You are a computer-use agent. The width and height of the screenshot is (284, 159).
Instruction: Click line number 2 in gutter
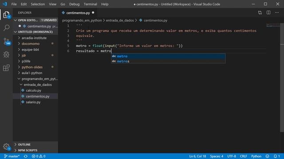[68, 30]
